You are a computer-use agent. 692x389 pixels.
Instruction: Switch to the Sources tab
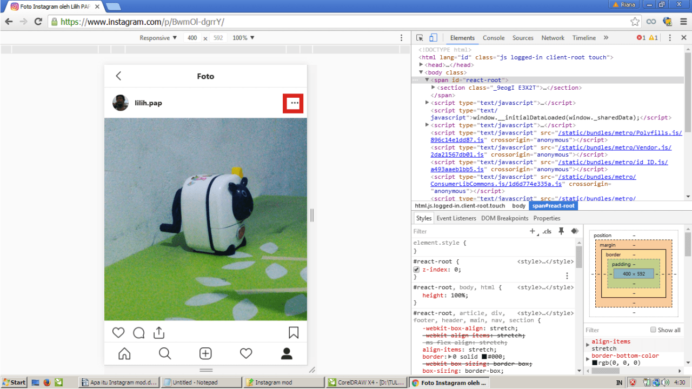523,38
